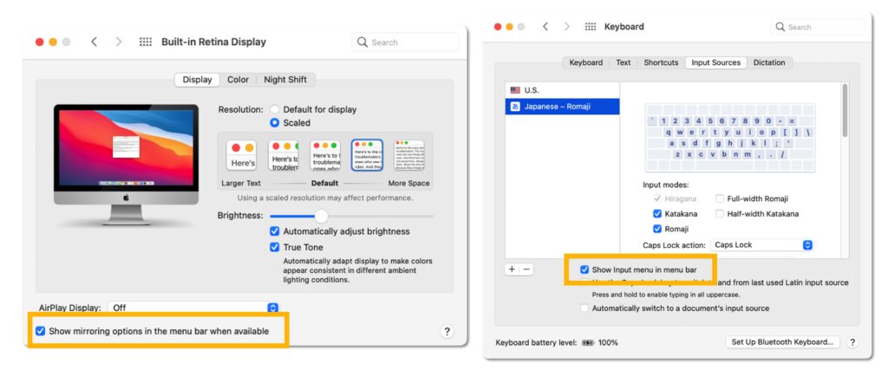
Task: Go back in Built-in Retina Display window
Action: (x=94, y=42)
